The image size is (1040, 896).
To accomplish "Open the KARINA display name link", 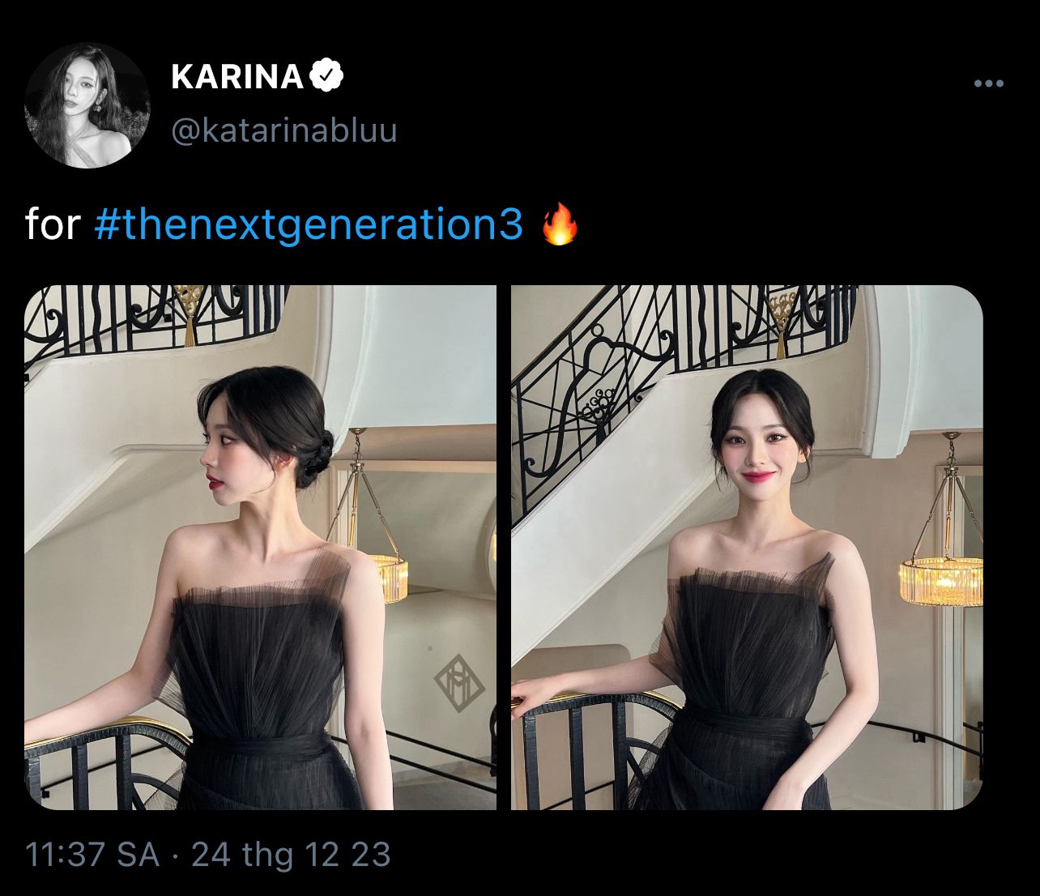I will (x=237, y=77).
